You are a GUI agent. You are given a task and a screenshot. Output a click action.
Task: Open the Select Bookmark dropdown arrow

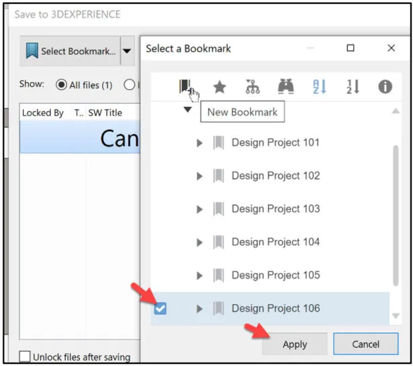[127, 51]
